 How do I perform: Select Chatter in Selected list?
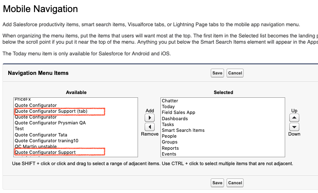(x=223, y=101)
